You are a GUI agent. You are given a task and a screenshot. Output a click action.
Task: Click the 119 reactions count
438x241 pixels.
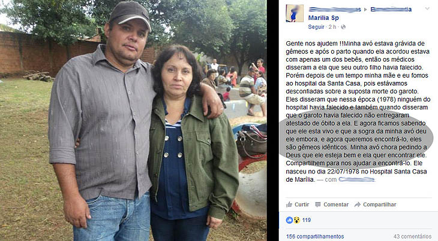307,220
